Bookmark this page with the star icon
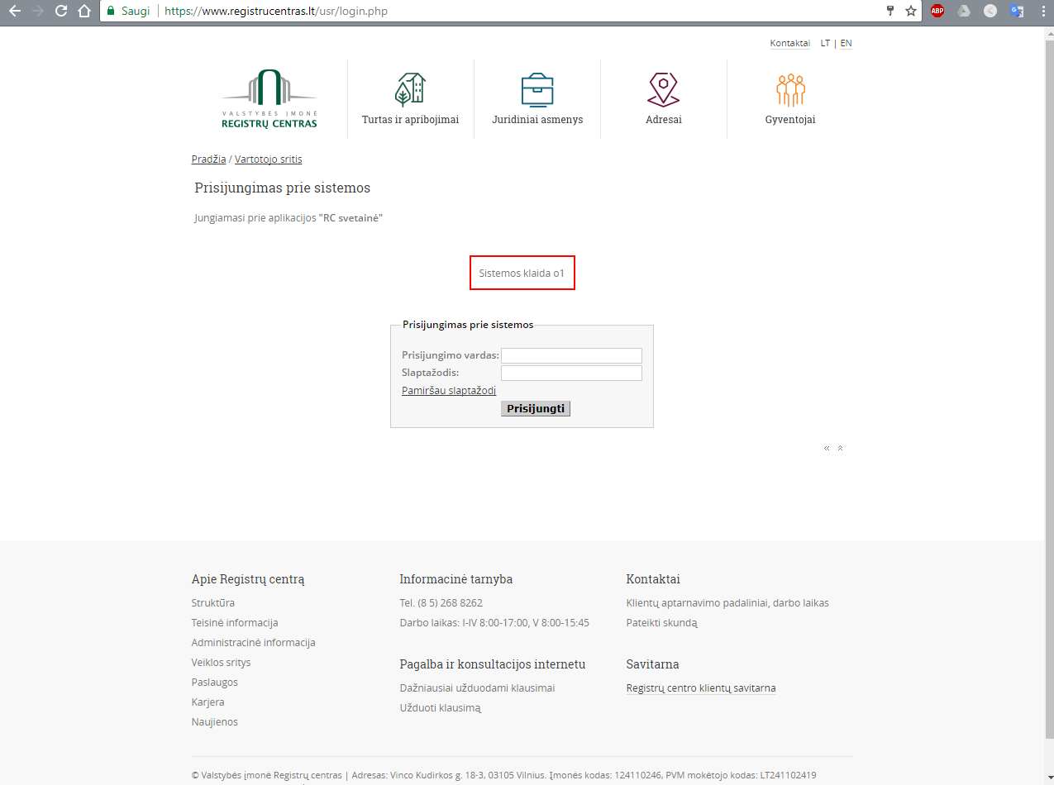 click(x=910, y=12)
